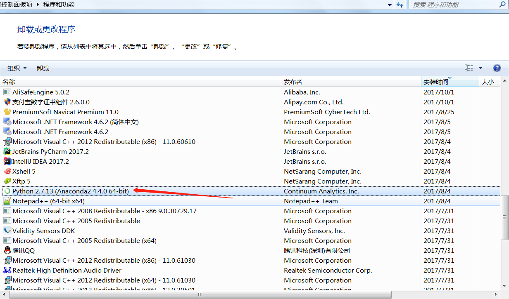Click the refresh button beside the address bar
This screenshot has height=299, width=509.
click(x=400, y=5)
